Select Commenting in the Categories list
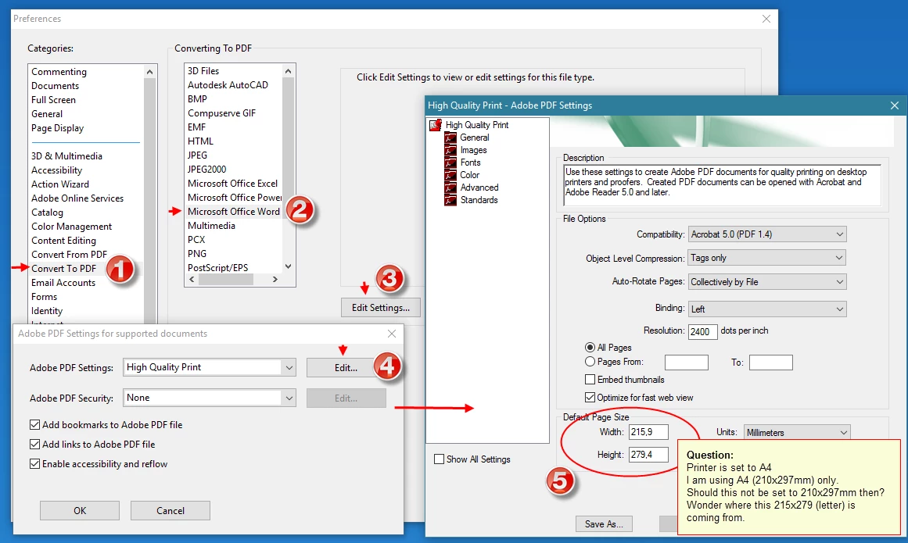908x543 pixels. [59, 72]
